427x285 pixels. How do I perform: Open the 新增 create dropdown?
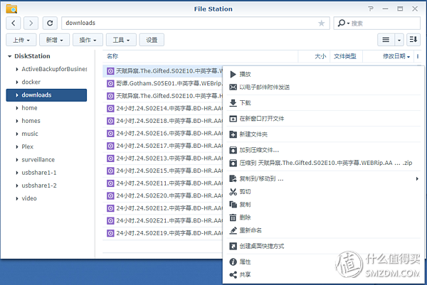pyautogui.click(x=54, y=40)
